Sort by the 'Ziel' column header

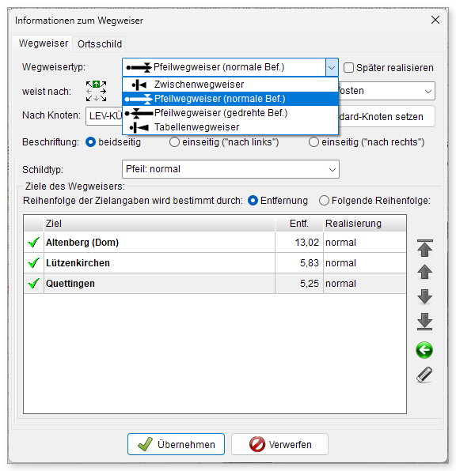[x=159, y=224]
